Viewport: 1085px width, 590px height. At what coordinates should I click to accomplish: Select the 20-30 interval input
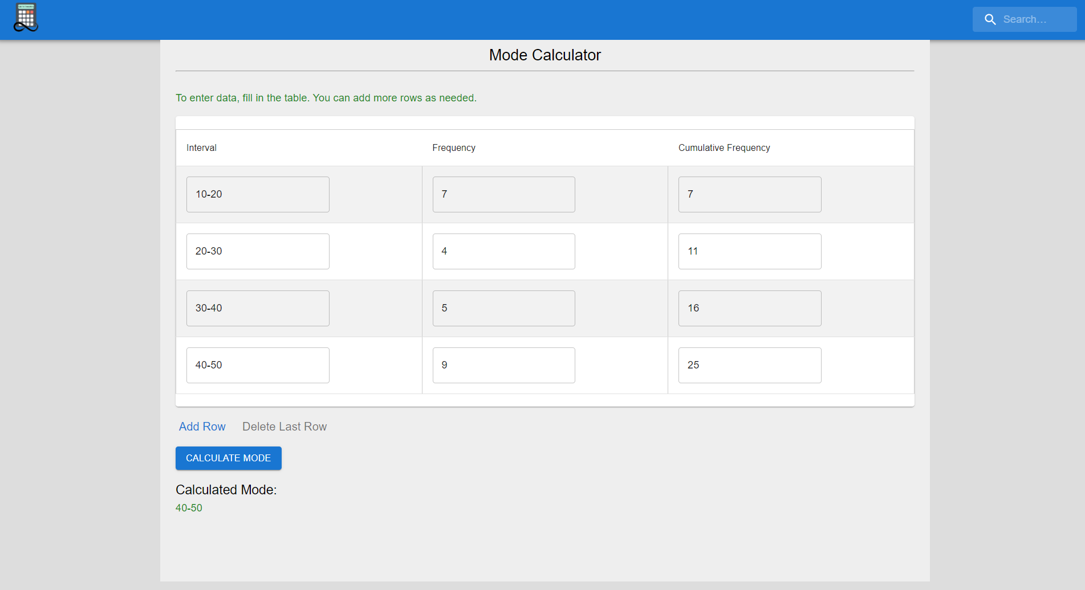pyautogui.click(x=258, y=251)
